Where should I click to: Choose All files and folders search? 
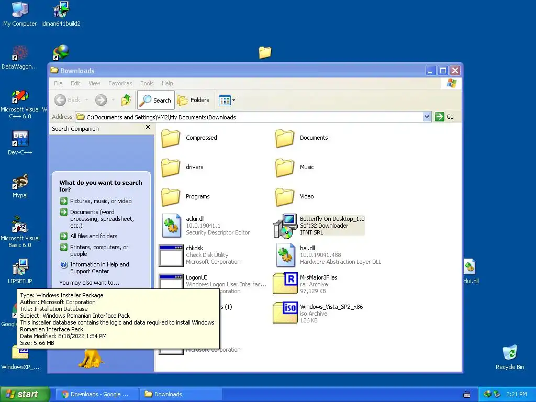point(89,236)
